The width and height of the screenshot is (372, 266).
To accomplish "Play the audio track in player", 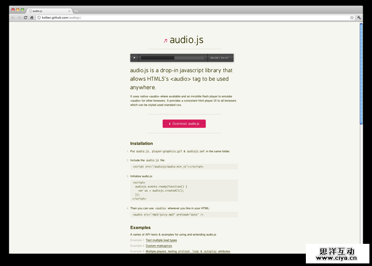I will pos(134,58).
